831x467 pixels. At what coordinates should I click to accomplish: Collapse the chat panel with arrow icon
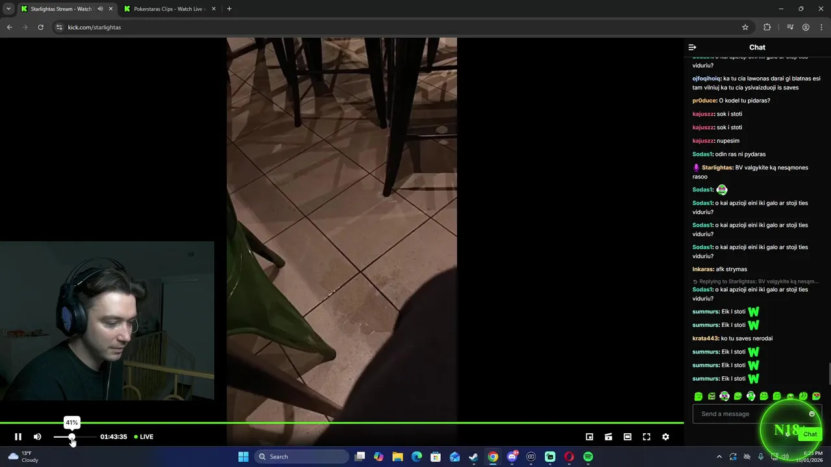(692, 47)
